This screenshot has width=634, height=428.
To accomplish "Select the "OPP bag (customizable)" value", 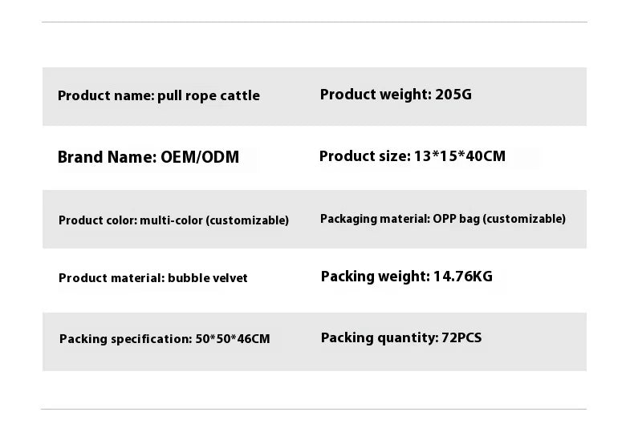I will 499,219.
